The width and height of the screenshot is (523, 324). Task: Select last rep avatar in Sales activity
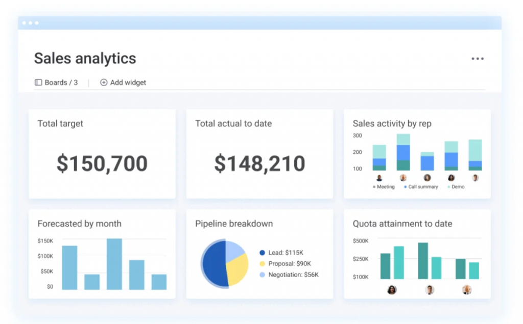pyautogui.click(x=475, y=178)
